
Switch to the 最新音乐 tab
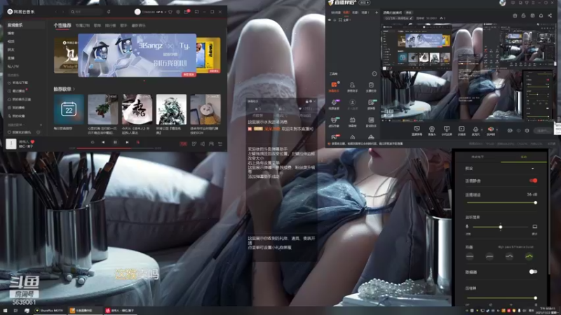(138, 25)
